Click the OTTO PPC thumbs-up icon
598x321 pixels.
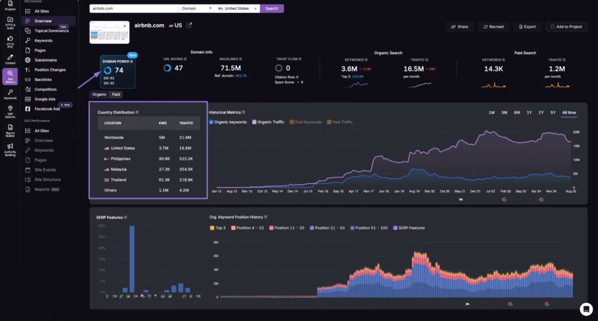10,39
